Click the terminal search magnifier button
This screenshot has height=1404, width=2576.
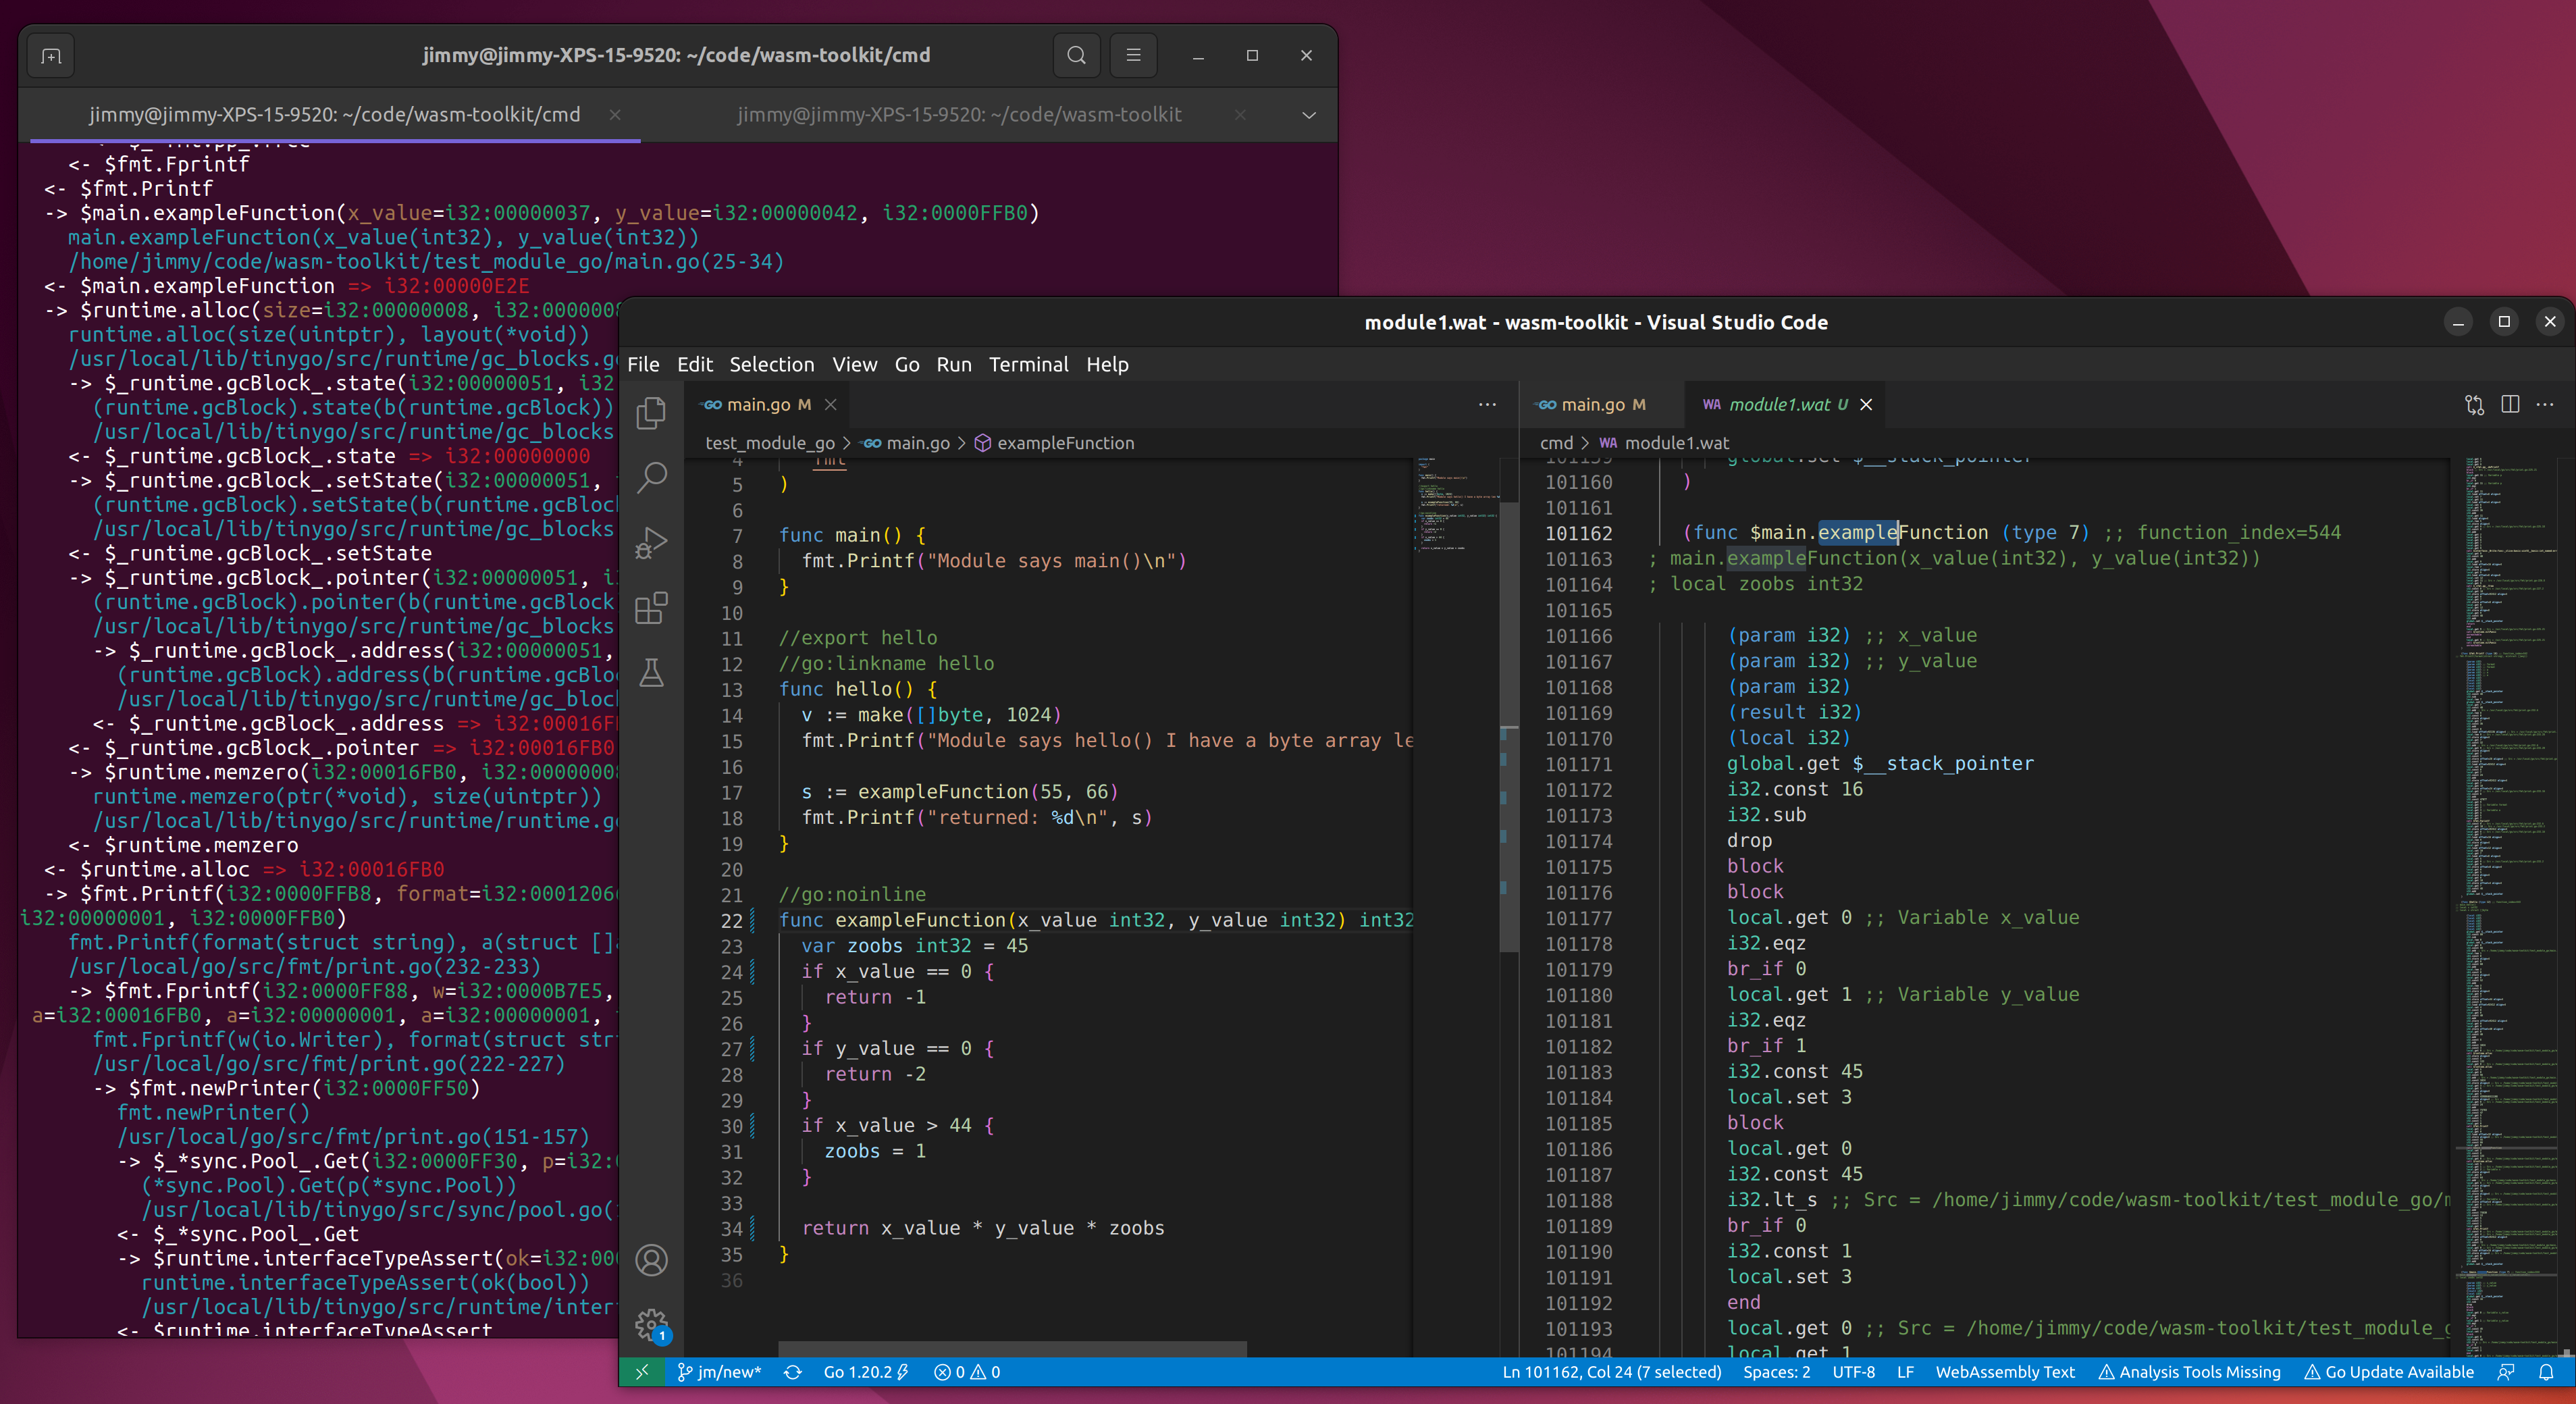click(1076, 55)
